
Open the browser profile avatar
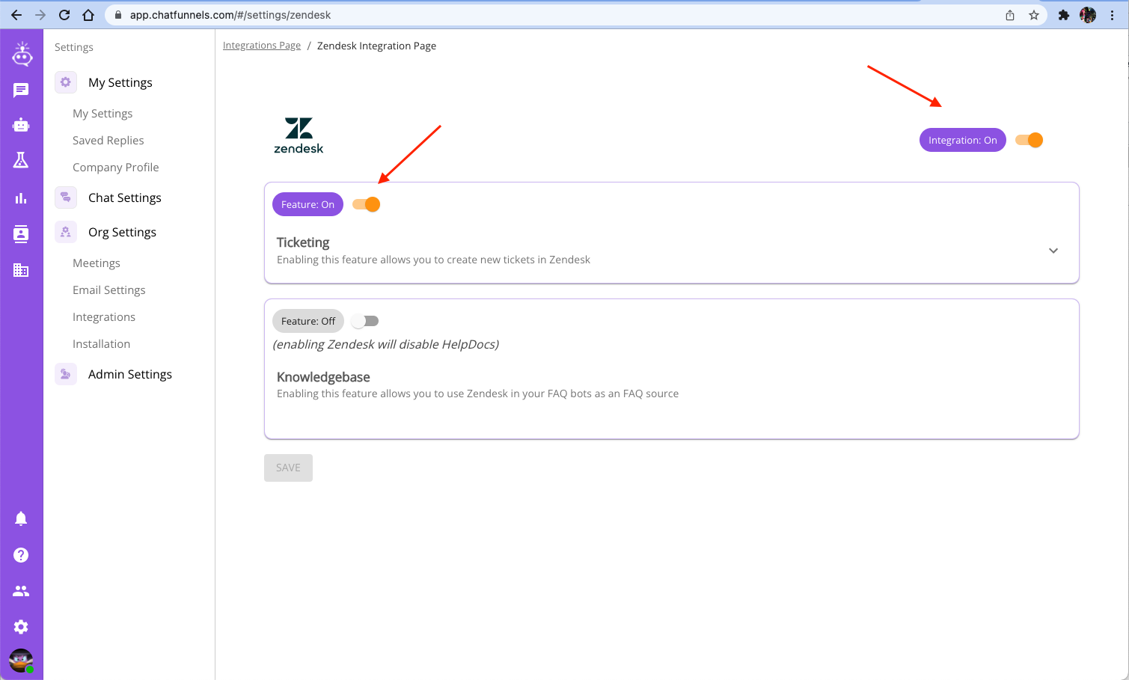1088,15
